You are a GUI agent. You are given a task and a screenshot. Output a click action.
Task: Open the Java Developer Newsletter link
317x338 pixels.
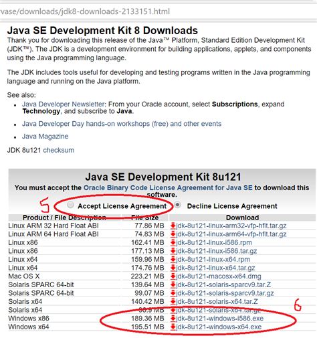(x=63, y=104)
